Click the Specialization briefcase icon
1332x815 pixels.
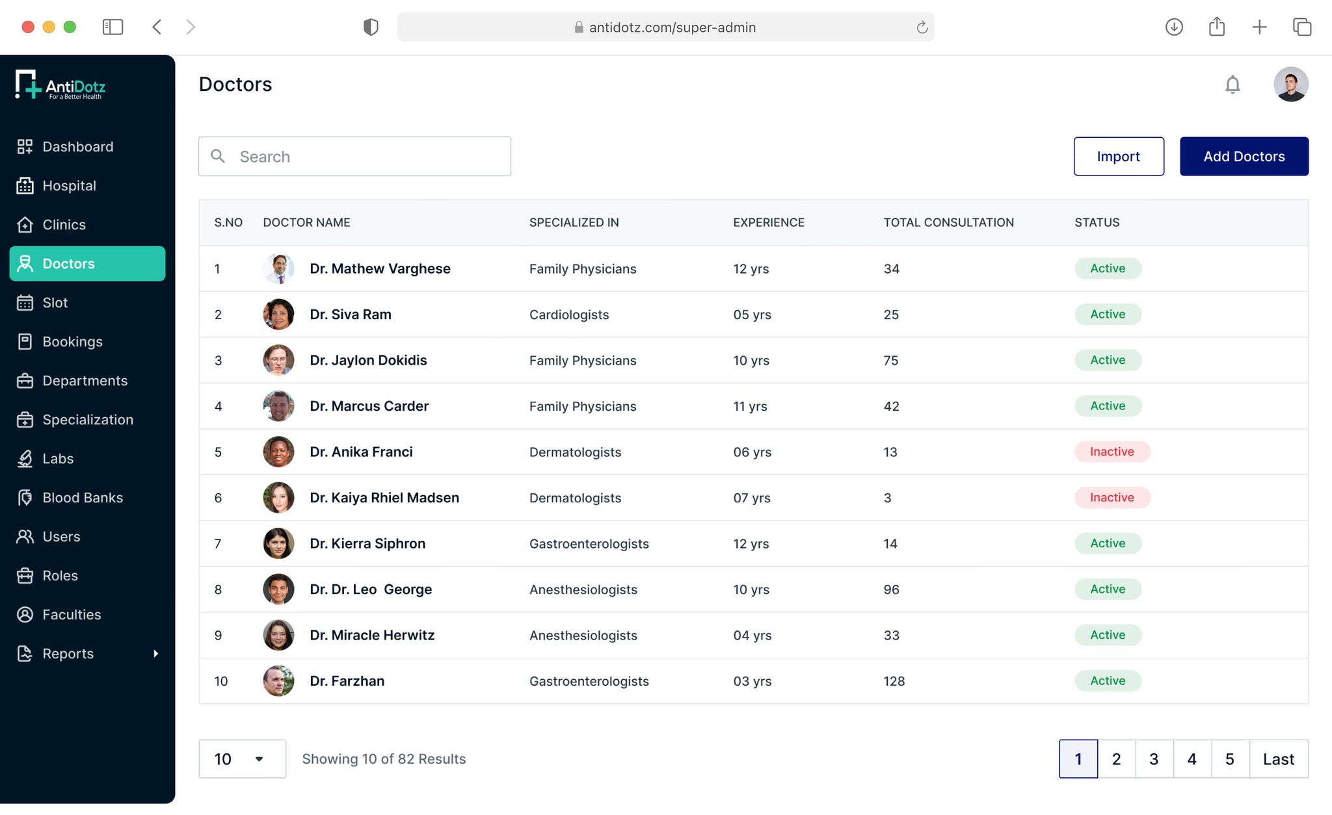25,420
